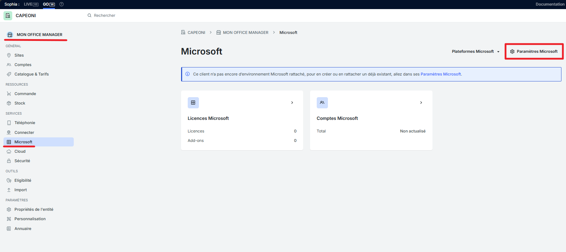
Task: Click the Sites location pin icon
Action: tap(9, 55)
